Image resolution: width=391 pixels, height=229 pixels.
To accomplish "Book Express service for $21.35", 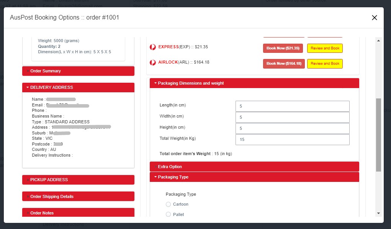I will [283, 48].
